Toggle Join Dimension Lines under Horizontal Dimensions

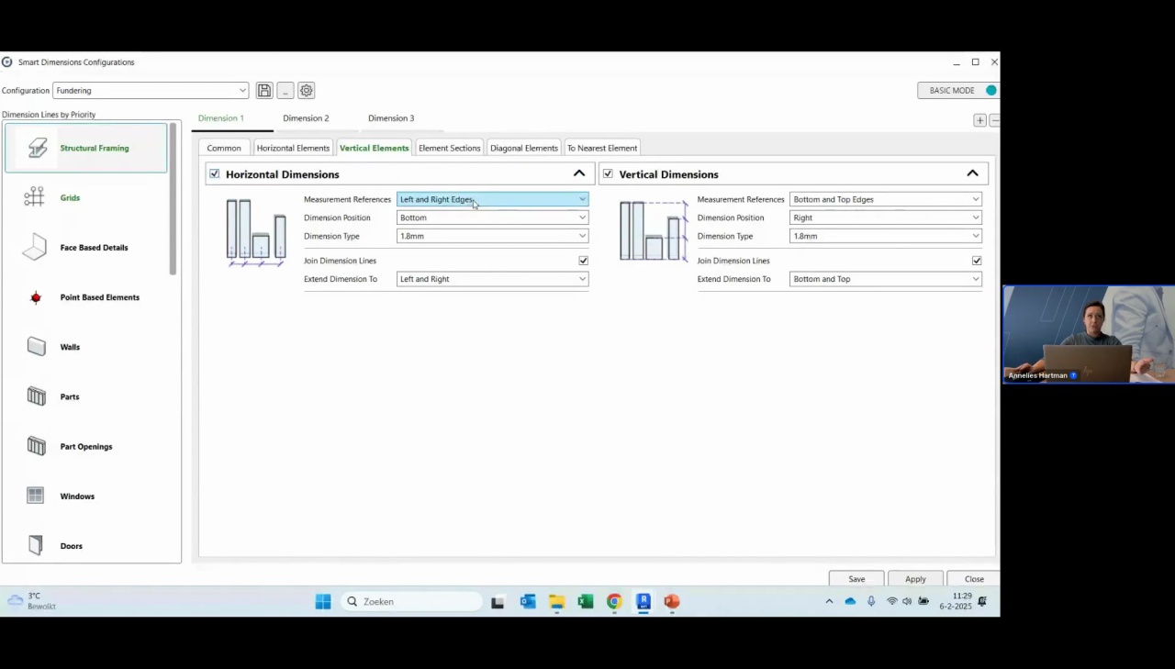[x=583, y=261]
